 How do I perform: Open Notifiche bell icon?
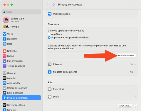coord(4,51)
